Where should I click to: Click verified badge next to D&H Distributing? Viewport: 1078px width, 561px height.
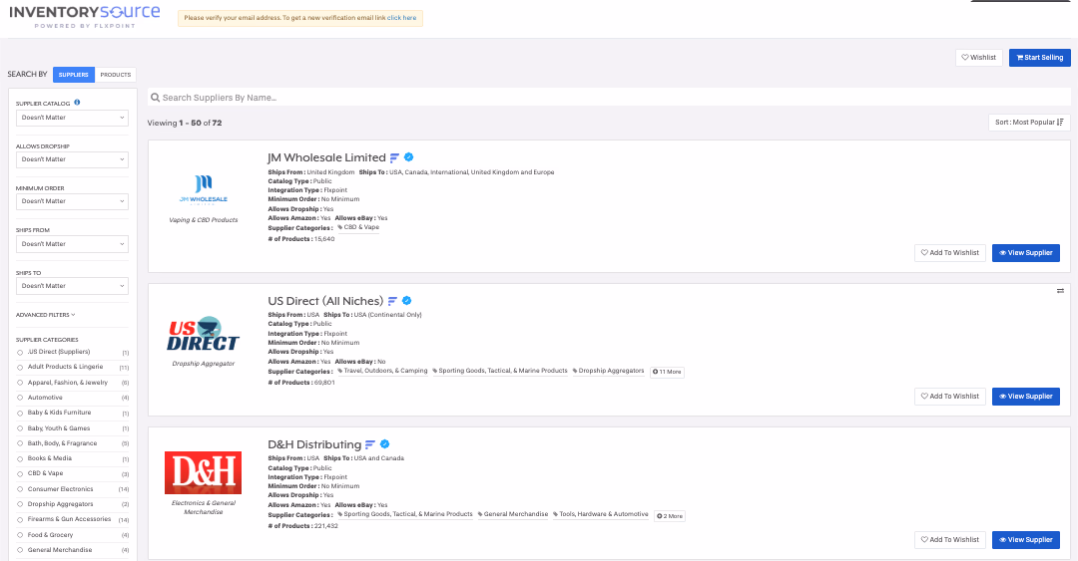[x=385, y=444]
